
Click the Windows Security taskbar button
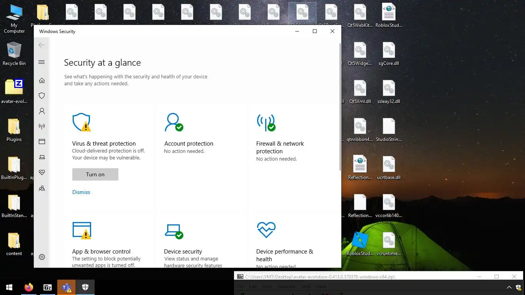tap(85, 287)
